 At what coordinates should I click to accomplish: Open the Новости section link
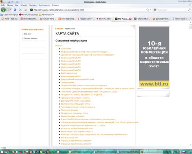coord(59,45)
